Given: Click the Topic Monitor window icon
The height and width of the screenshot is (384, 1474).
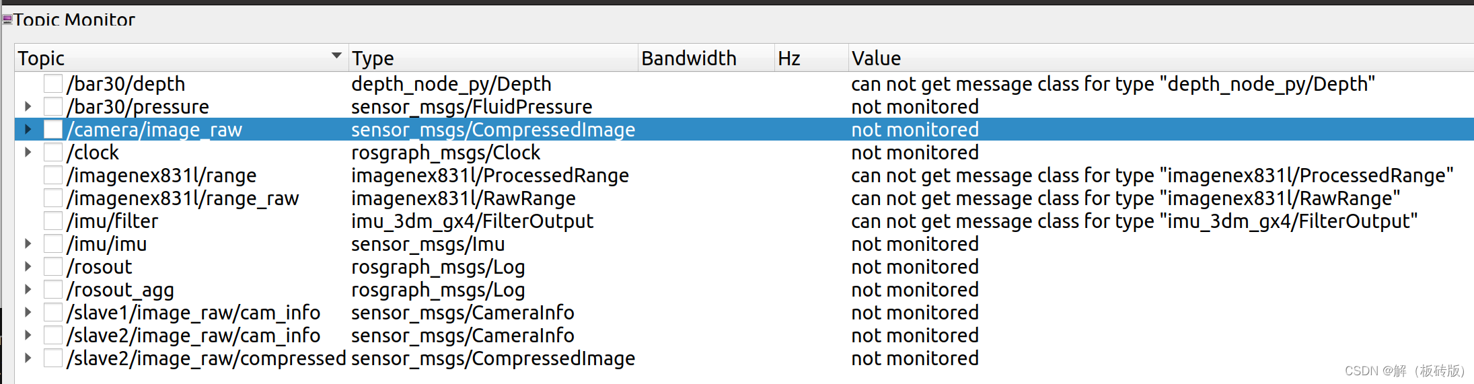Looking at the screenshot, I should [7, 20].
